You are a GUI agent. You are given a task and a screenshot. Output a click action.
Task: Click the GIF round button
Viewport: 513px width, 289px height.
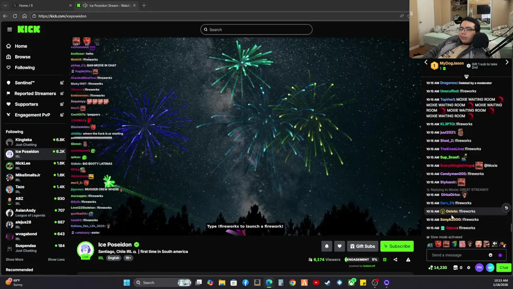tap(490, 268)
